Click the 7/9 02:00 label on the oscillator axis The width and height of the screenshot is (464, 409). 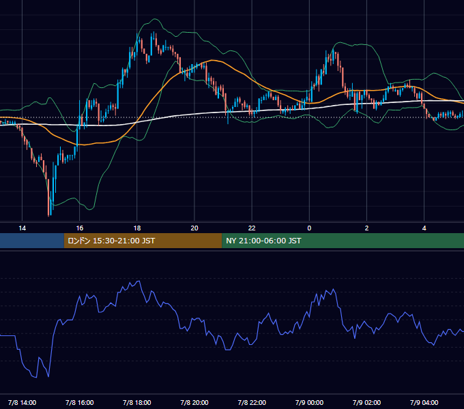(x=366, y=402)
